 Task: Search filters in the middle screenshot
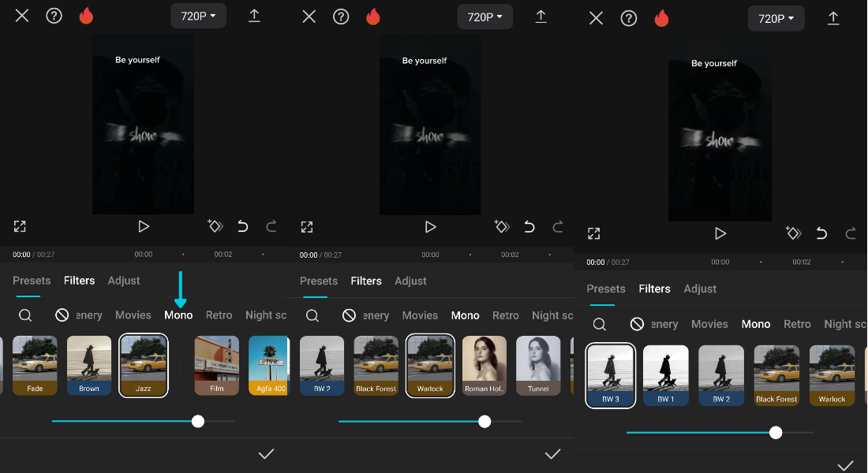(312, 316)
